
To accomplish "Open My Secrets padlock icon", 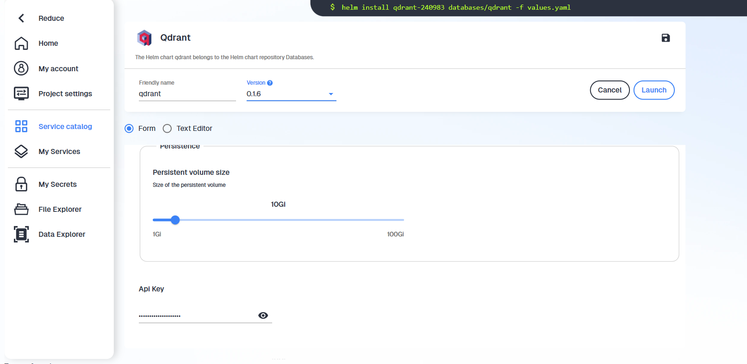I will [x=21, y=184].
